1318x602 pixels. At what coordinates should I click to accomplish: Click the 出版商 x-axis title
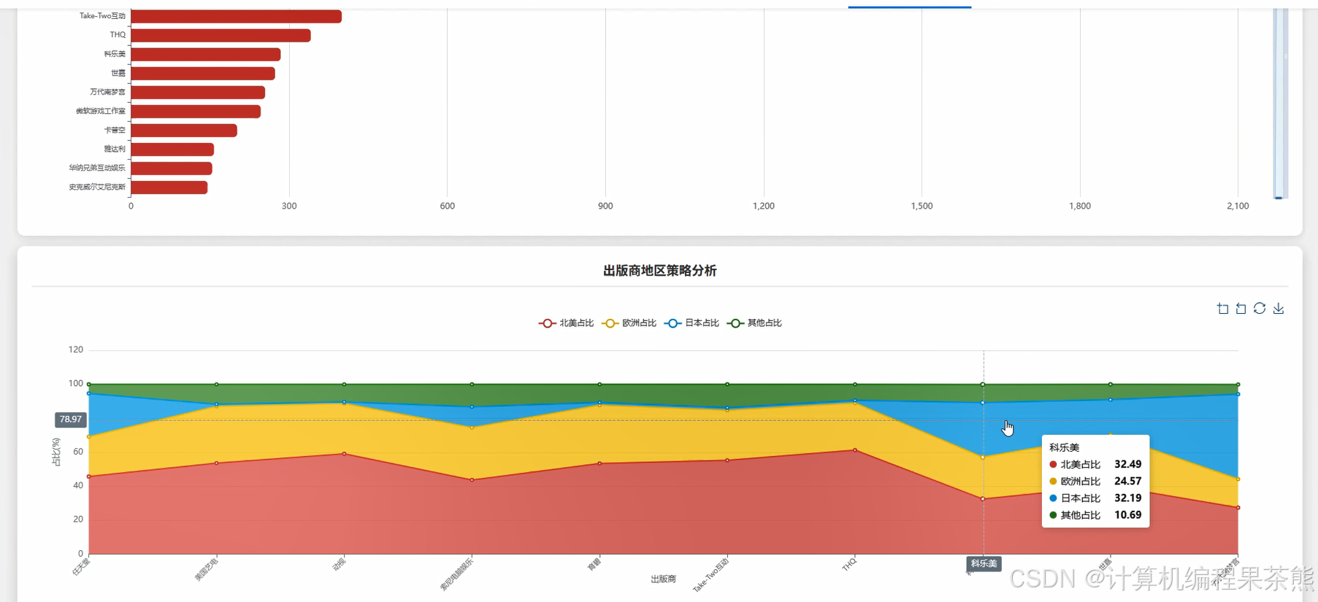[664, 579]
